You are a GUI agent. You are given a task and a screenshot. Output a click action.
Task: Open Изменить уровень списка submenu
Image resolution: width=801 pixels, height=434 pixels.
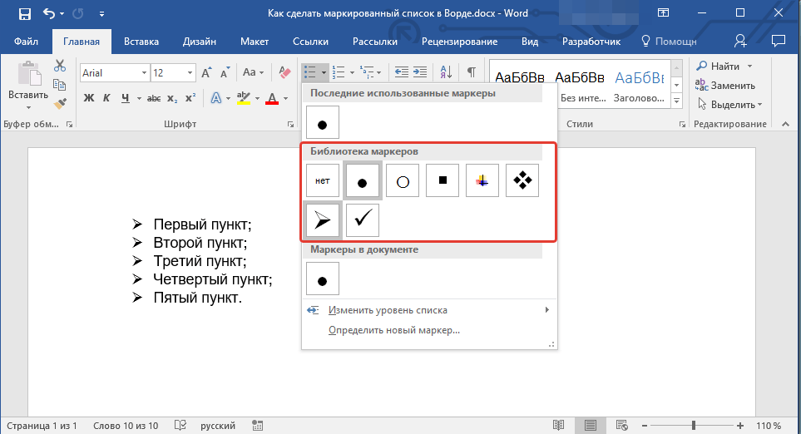(428, 310)
